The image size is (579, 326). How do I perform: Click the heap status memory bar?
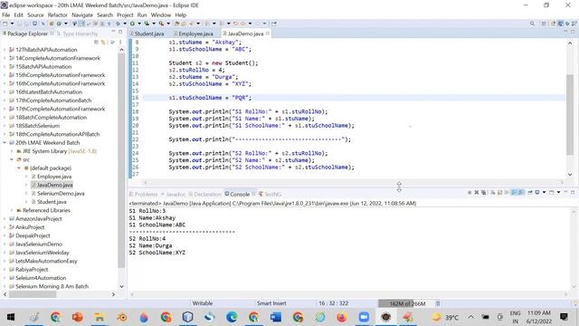click(x=406, y=303)
